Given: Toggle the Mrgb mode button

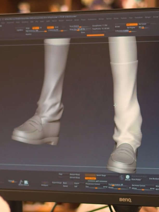Looking at the screenshot, I should (28, 28).
